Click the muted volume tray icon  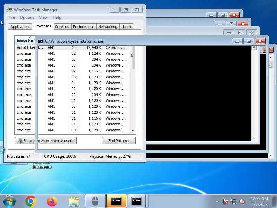click(242, 201)
